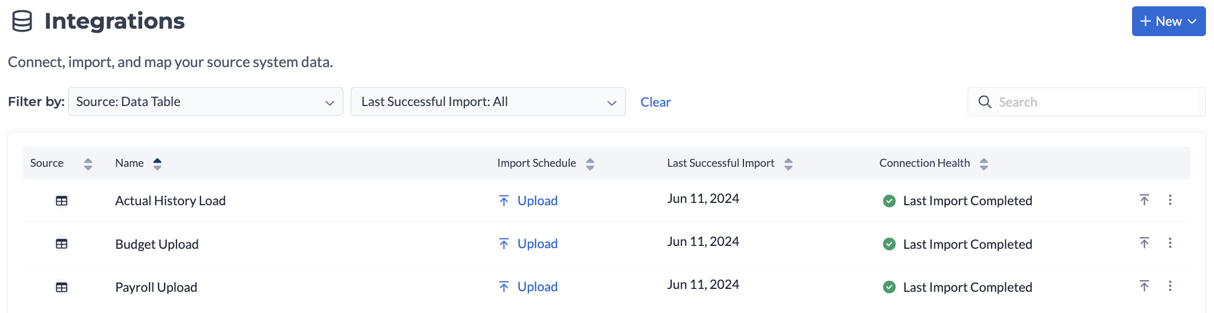Click the data table icon for Actual History Load
Image resolution: width=1214 pixels, height=313 pixels.
(x=61, y=201)
